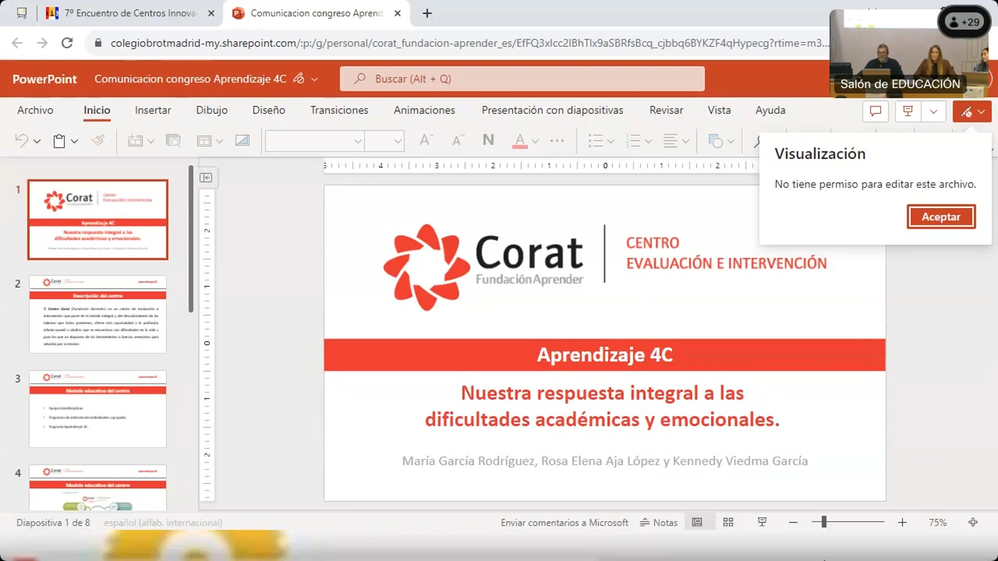Screen dimensions: 998x561
Task: Select slide 3 thumbnail
Action: 98,409
